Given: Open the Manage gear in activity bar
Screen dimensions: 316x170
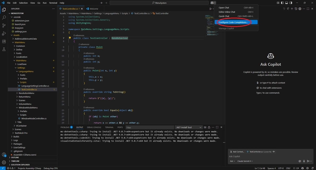Looking at the screenshot, I should [x=4, y=162].
